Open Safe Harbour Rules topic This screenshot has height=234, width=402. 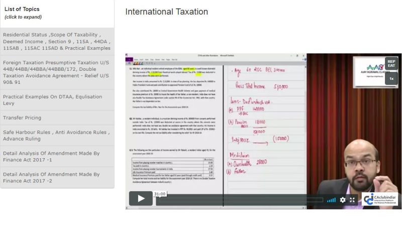pyautogui.click(x=57, y=136)
